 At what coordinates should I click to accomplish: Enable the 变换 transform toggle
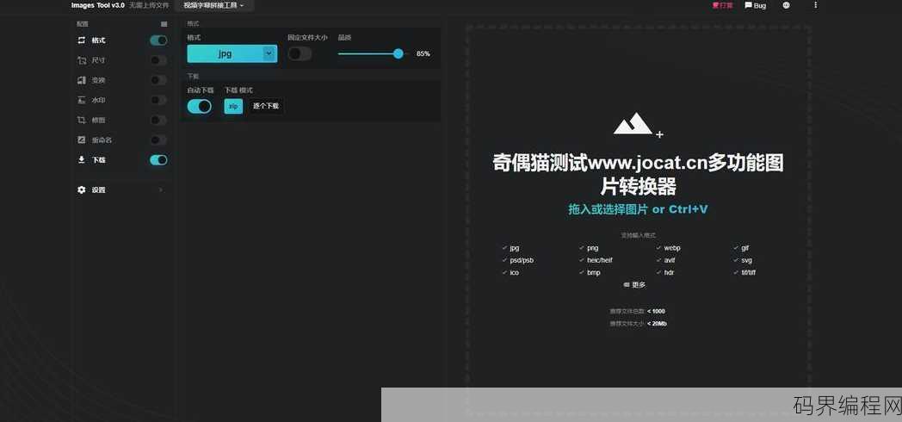pos(158,80)
